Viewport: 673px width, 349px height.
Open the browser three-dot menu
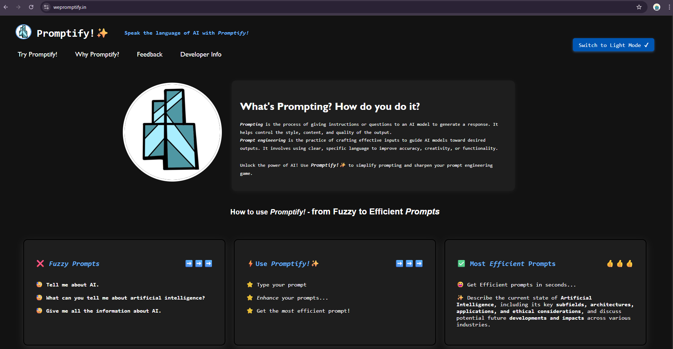pos(669,7)
